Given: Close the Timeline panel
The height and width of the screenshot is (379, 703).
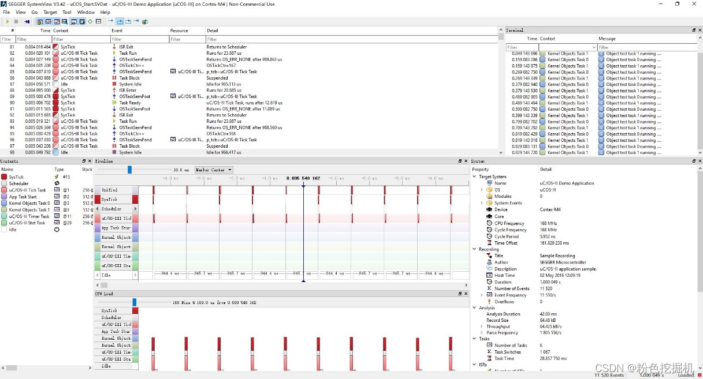Looking at the screenshot, I should pos(466,161).
